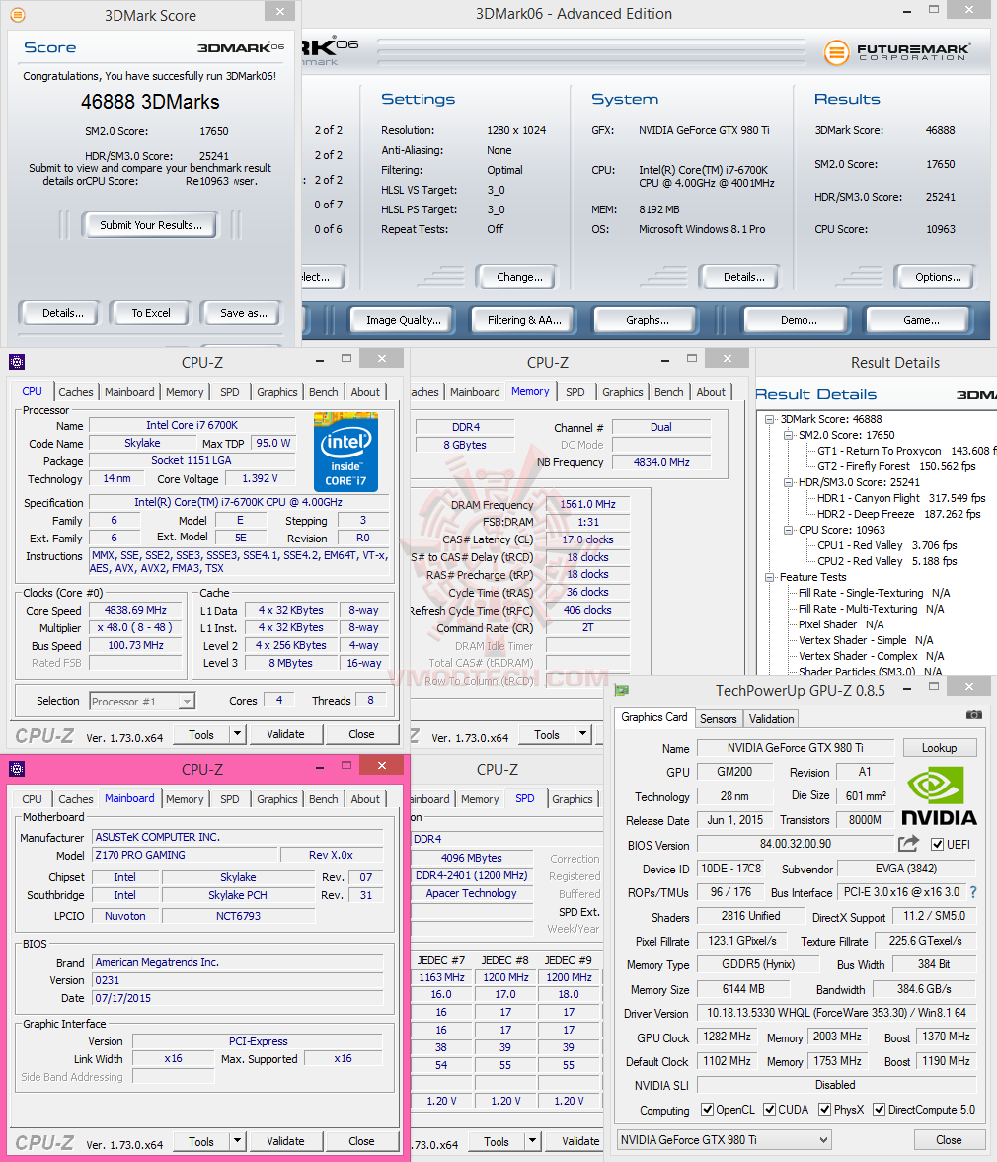Image resolution: width=997 pixels, height=1162 pixels.
Task: Click Submit Your Results button
Action: click(x=151, y=225)
